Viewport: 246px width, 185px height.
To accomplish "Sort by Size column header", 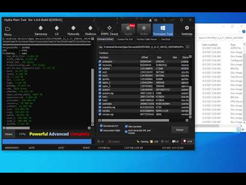I will 159,58.
